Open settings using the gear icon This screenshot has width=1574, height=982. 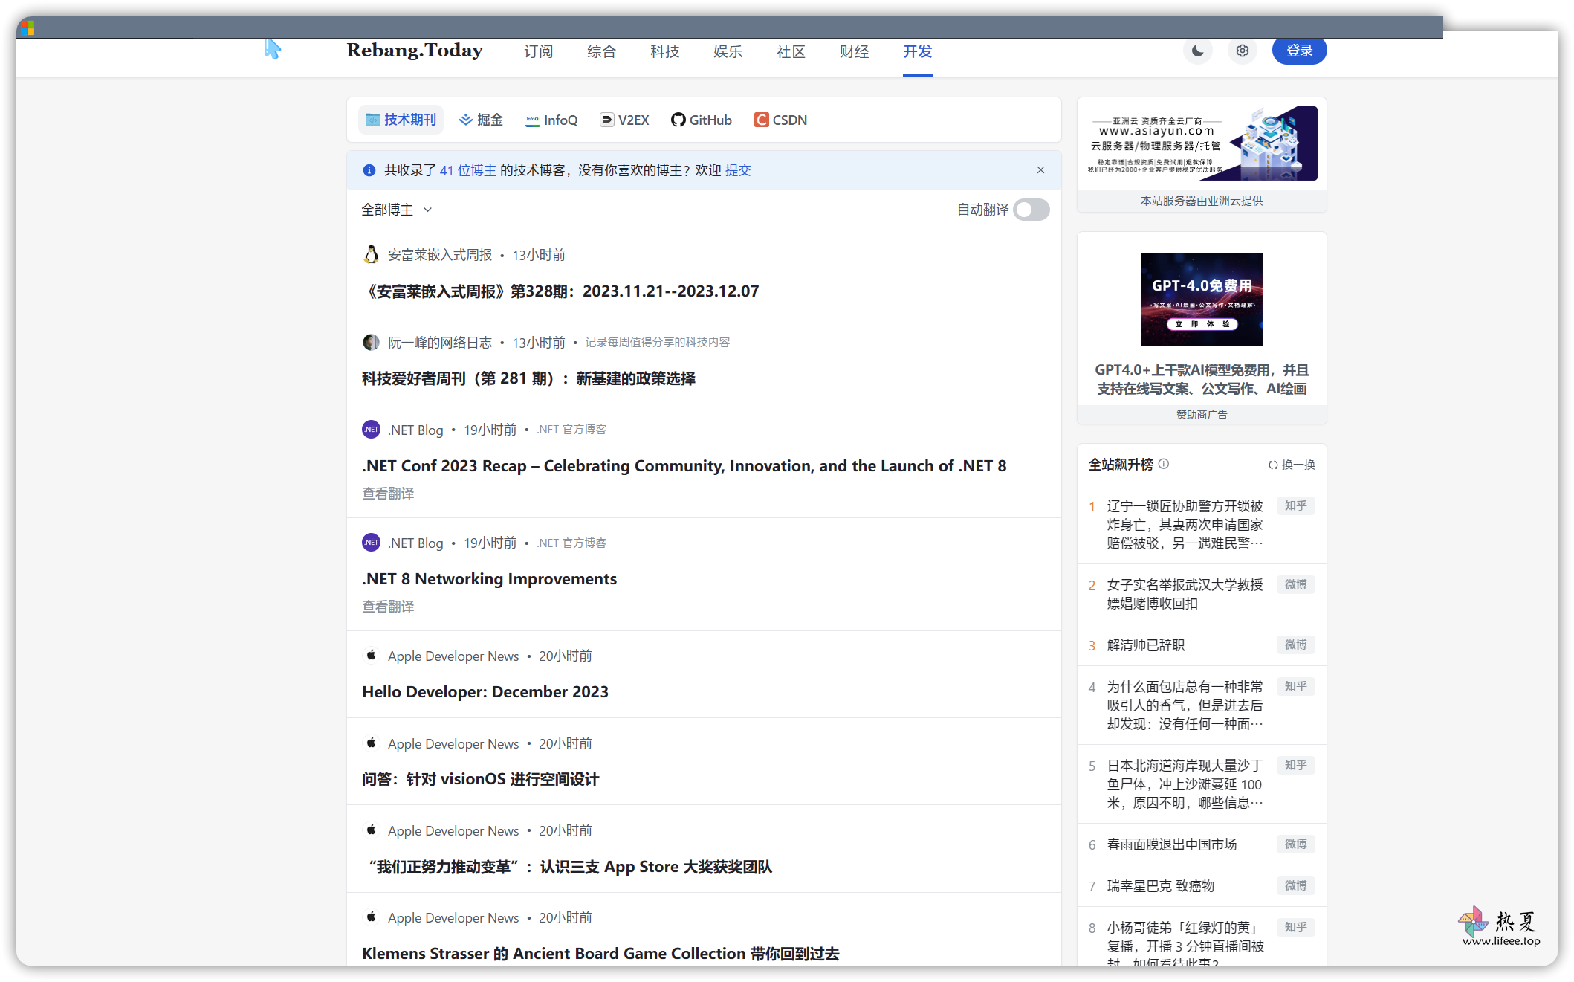(1242, 51)
